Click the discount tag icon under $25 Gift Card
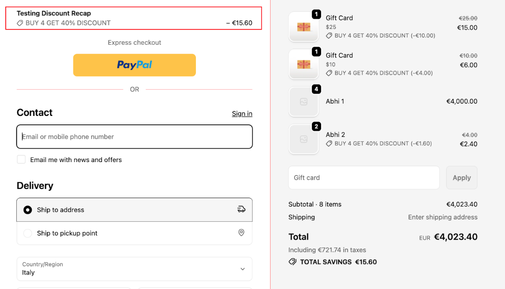 pyautogui.click(x=329, y=36)
